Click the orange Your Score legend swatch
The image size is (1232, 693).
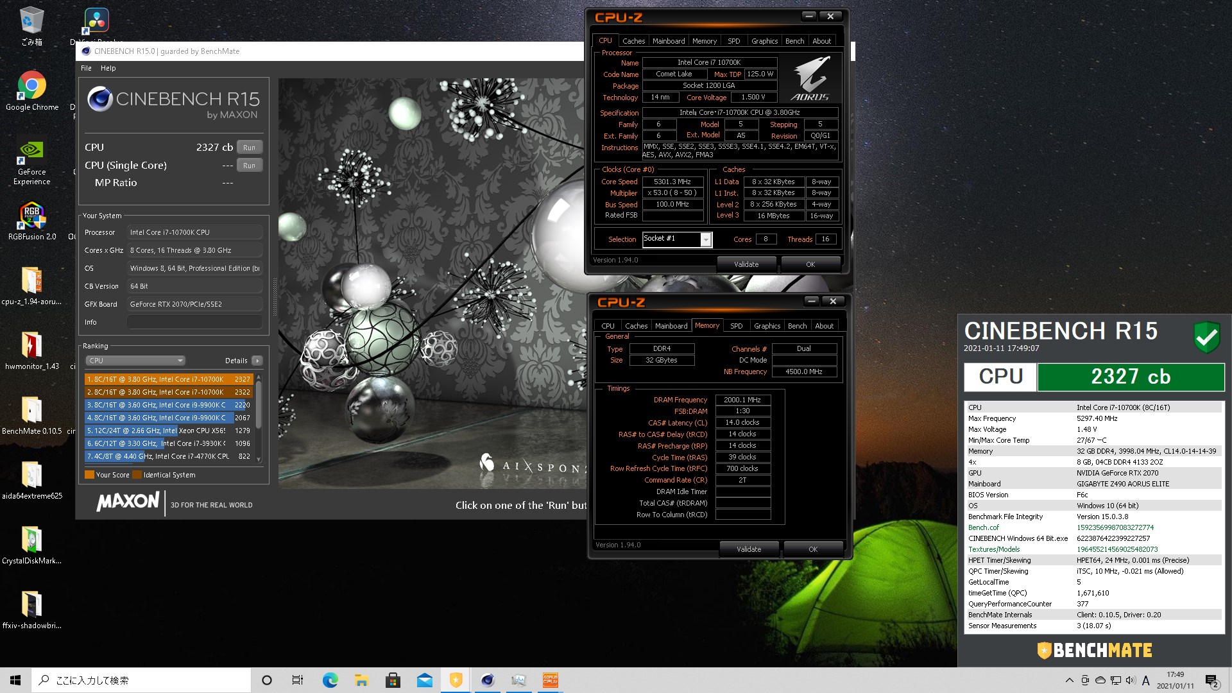pyautogui.click(x=89, y=475)
